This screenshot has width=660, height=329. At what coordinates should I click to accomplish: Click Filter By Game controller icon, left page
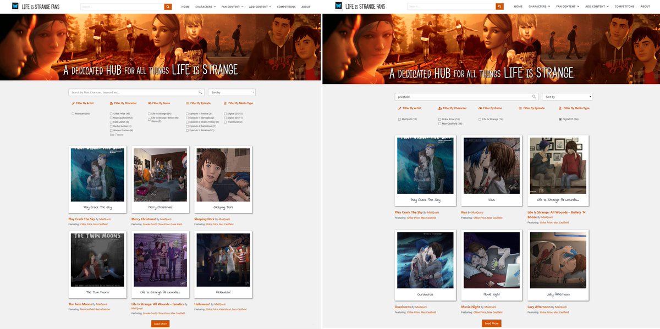[x=150, y=103]
